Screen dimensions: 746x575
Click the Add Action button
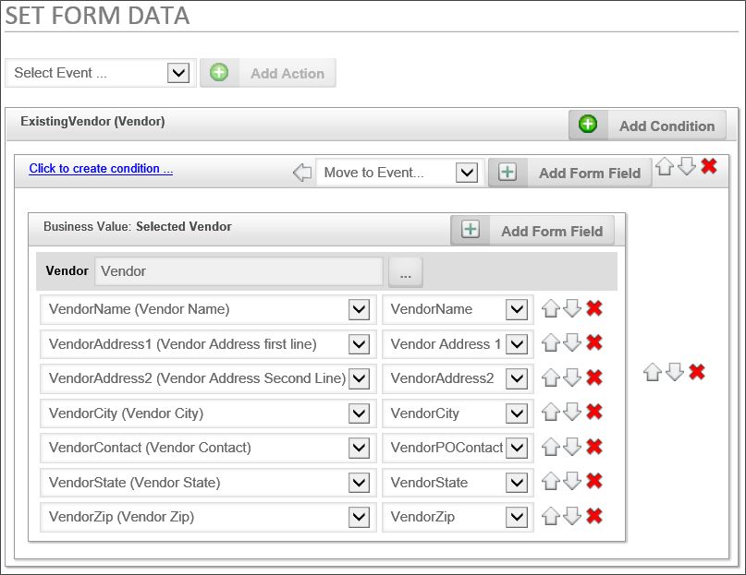[x=268, y=73]
